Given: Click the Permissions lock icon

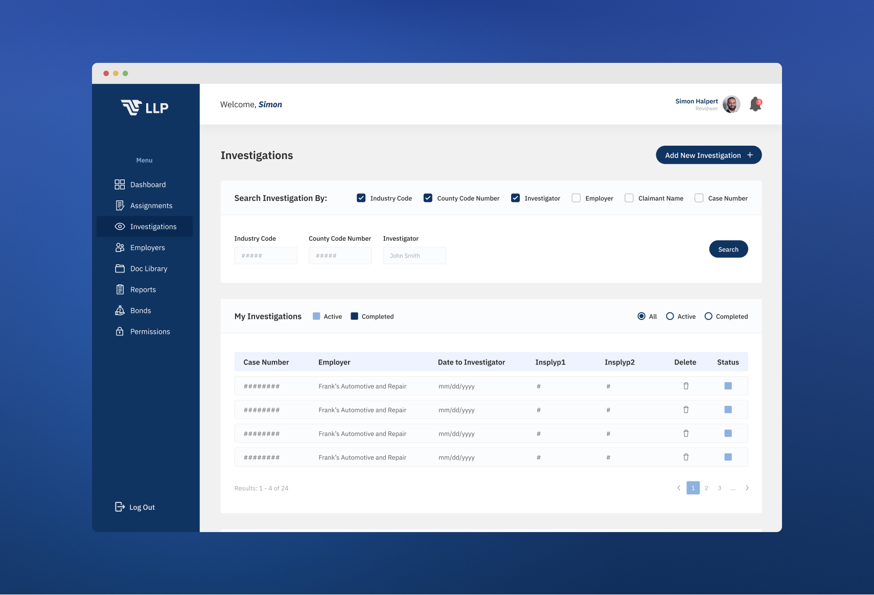Looking at the screenshot, I should (x=120, y=331).
